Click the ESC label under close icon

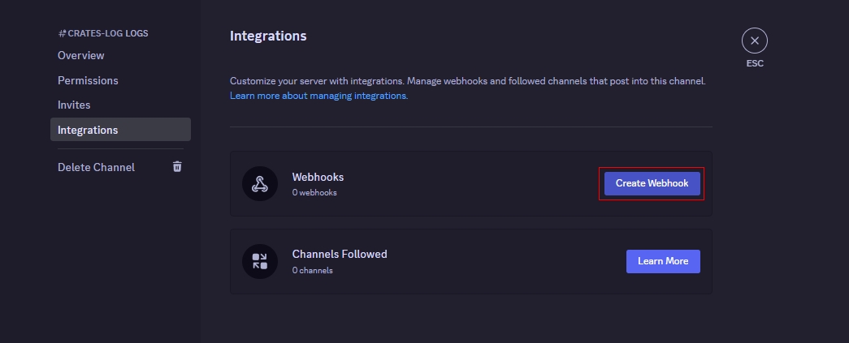pyautogui.click(x=754, y=63)
